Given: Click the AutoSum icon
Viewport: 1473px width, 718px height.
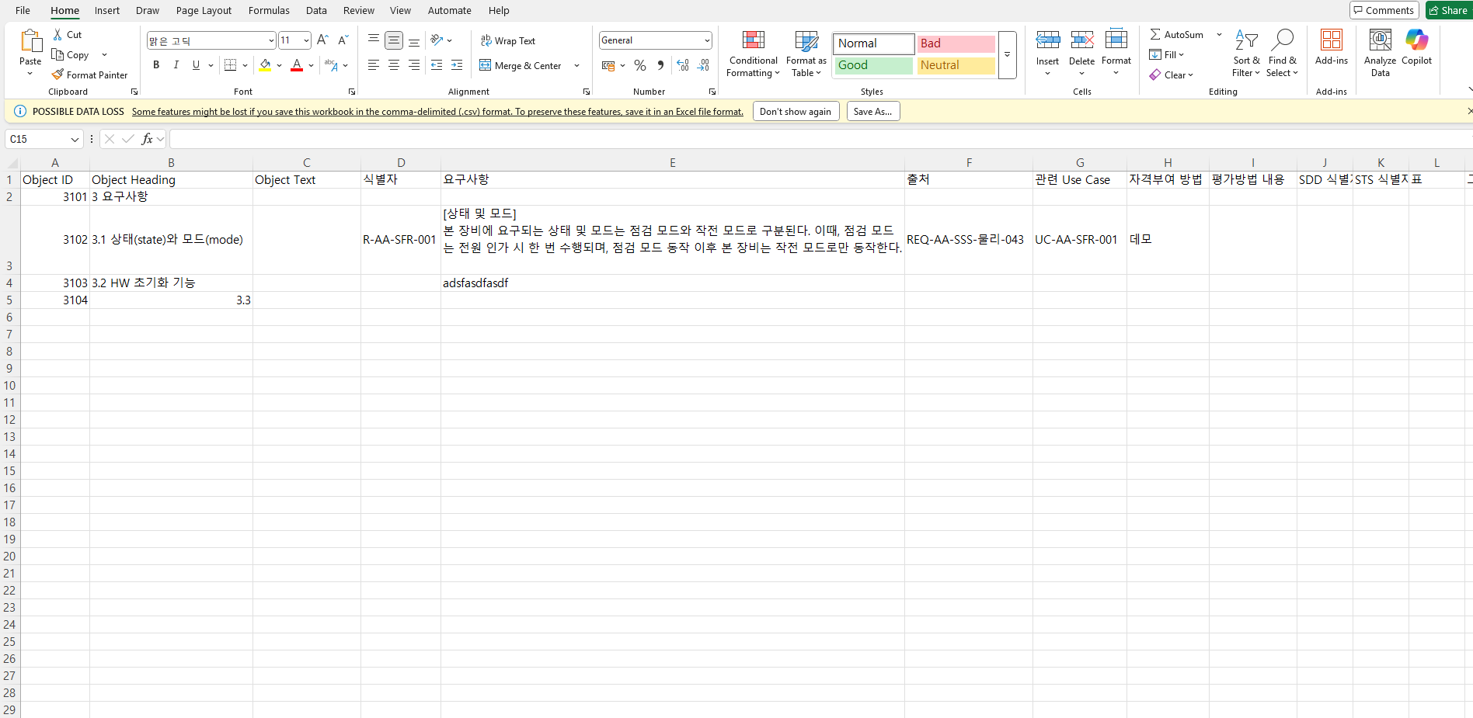Looking at the screenshot, I should pyautogui.click(x=1155, y=34).
